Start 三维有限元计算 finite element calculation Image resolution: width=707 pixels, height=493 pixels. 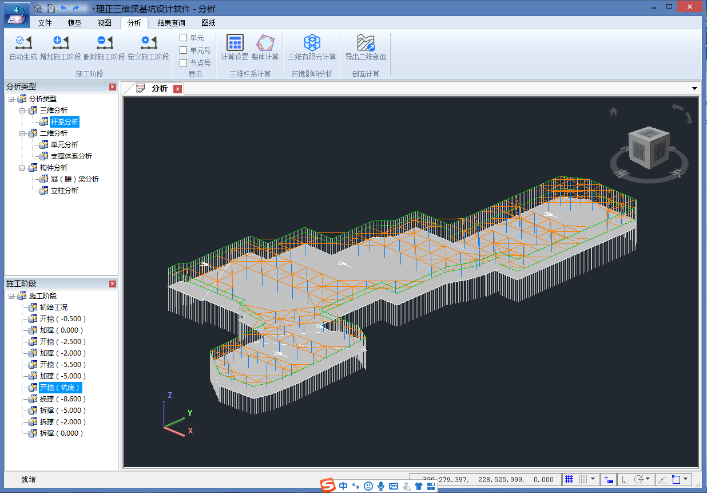[312, 43]
